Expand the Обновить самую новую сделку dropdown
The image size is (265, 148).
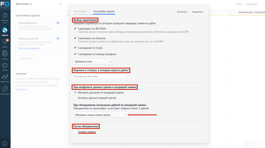click(101, 115)
